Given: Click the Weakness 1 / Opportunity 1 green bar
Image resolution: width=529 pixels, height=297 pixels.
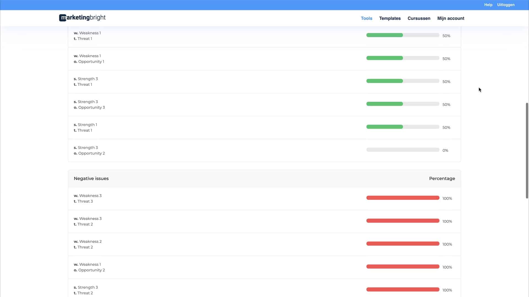Looking at the screenshot, I should pyautogui.click(x=403, y=58).
